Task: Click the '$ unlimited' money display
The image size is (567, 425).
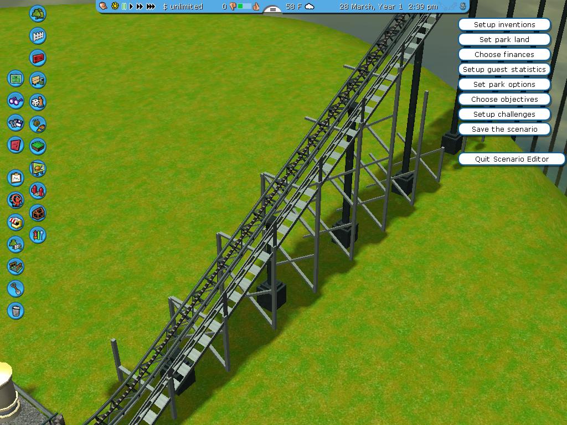Action: [183, 7]
